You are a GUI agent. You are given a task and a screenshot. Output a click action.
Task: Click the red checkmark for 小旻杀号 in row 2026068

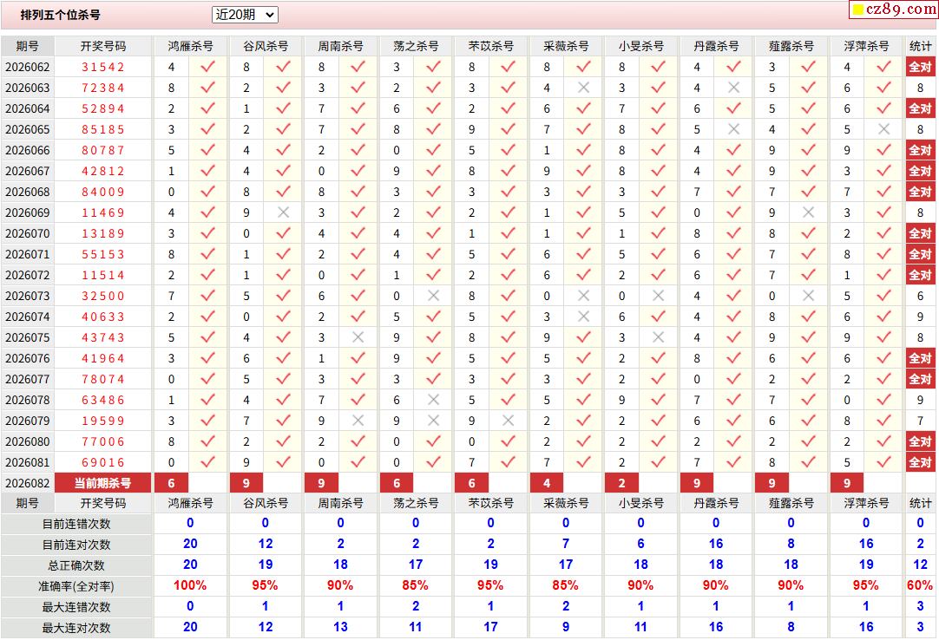point(658,192)
